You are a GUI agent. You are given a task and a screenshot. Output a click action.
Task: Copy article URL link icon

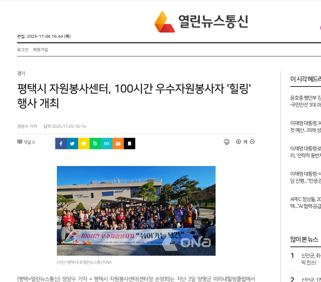107,144
